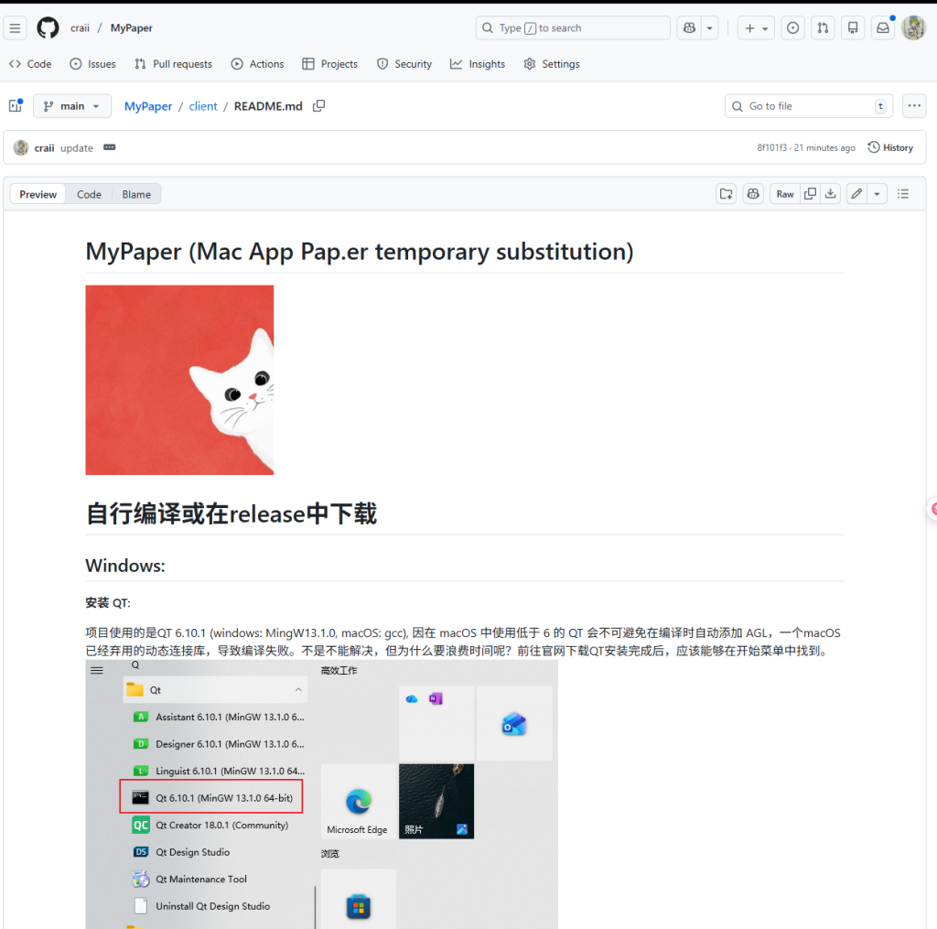937x929 pixels.
Task: Go to the Pull requests tab
Action: coord(173,64)
